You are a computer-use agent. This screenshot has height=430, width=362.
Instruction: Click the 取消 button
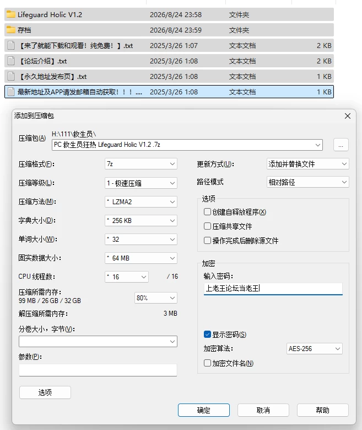(x=263, y=410)
